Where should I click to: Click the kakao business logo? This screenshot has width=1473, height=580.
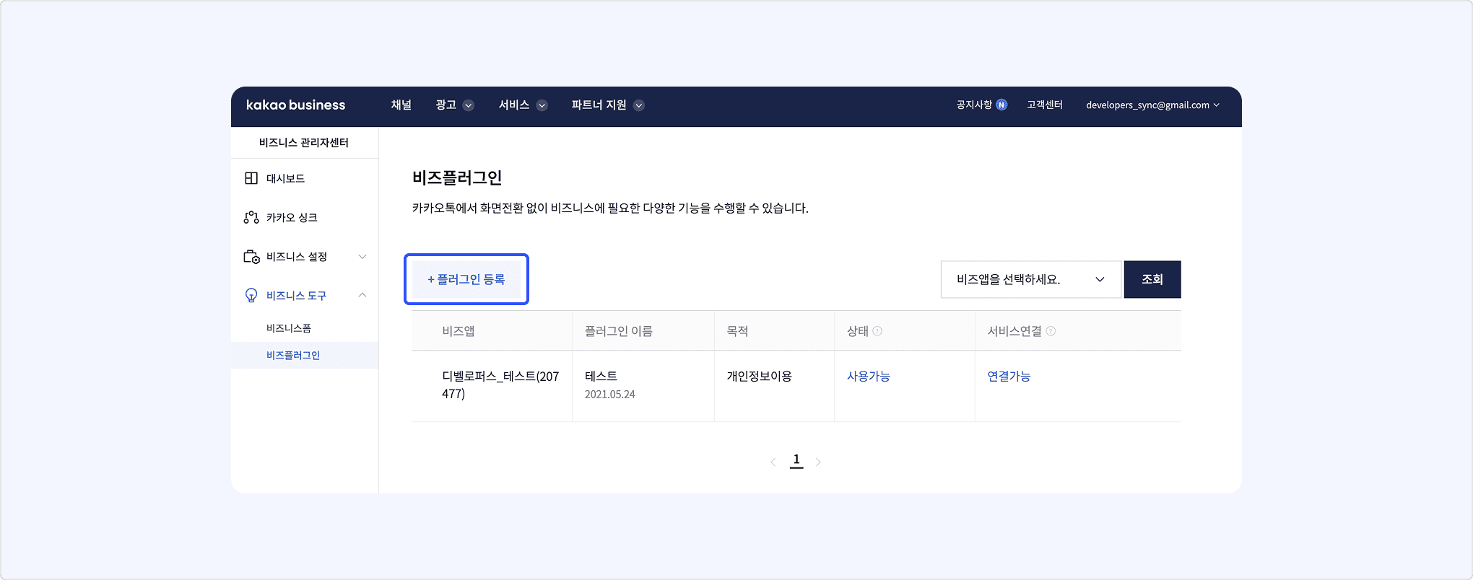pos(295,105)
